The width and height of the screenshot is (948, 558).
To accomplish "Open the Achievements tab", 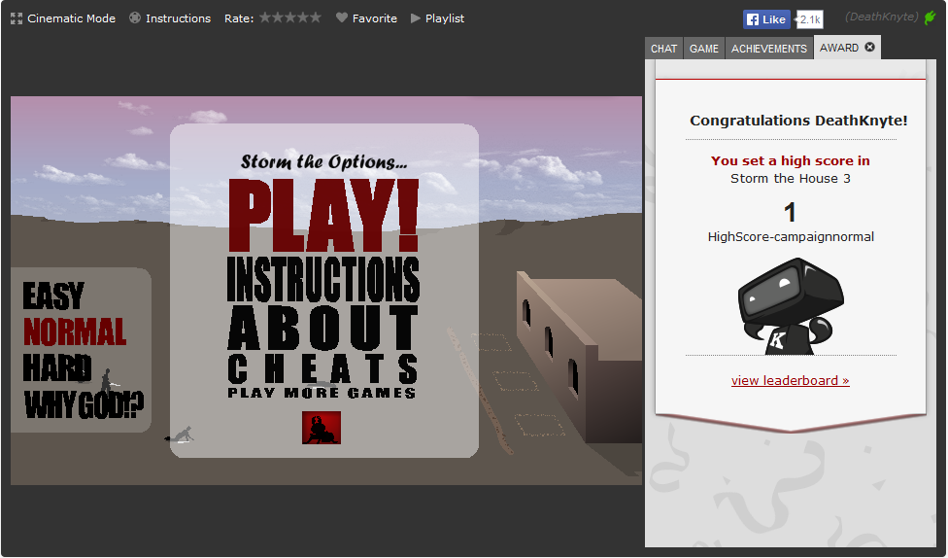I will tap(769, 49).
